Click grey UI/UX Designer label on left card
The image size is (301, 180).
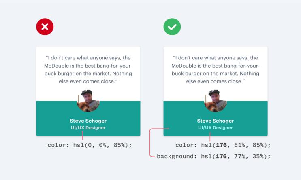(x=88, y=128)
